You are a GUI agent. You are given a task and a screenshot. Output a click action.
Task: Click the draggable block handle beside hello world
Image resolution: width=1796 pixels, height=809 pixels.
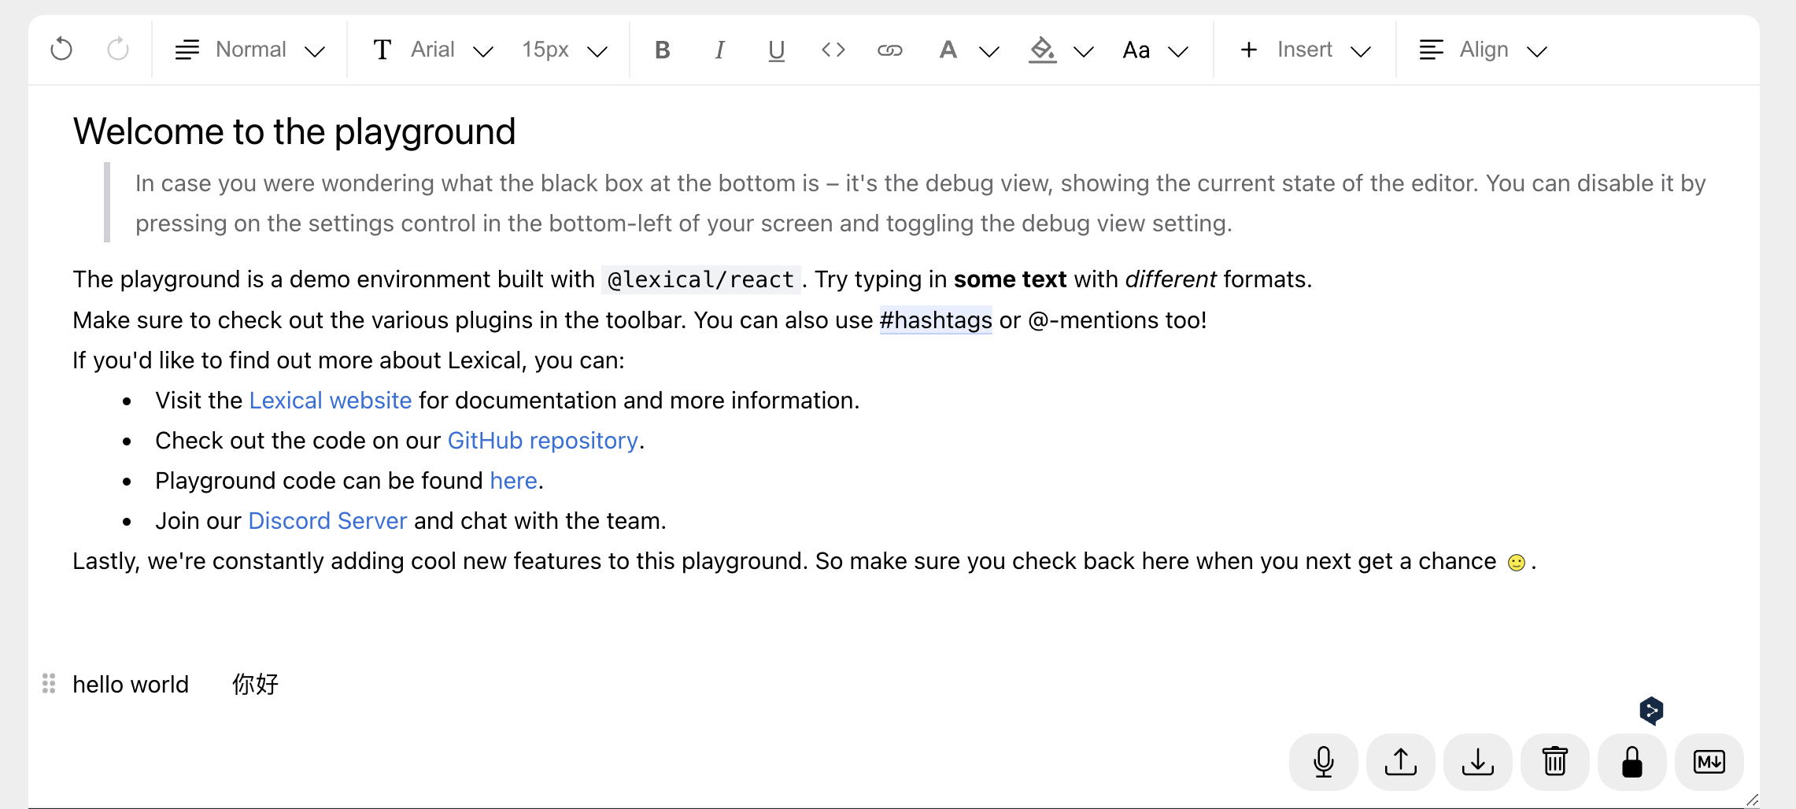[x=48, y=684]
